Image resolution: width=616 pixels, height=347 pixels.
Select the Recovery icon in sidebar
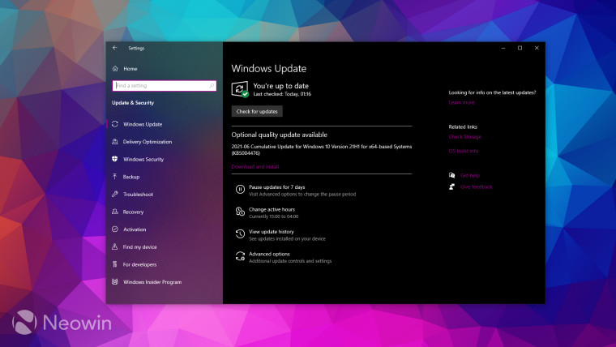click(x=115, y=212)
